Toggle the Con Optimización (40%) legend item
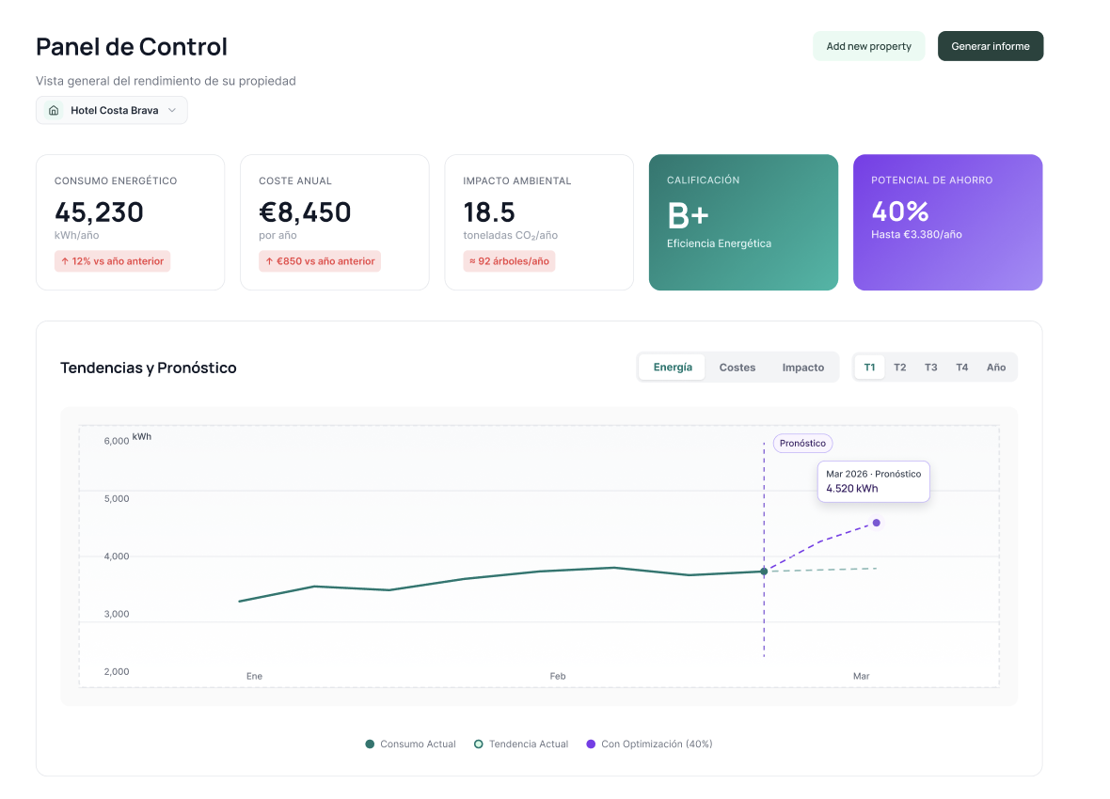This screenshot has width=1110, height=799. [649, 744]
